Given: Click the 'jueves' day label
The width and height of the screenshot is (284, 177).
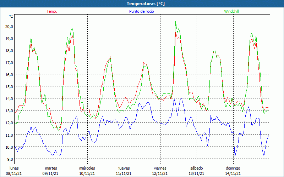Looking at the screenshot, I should [x=124, y=168].
